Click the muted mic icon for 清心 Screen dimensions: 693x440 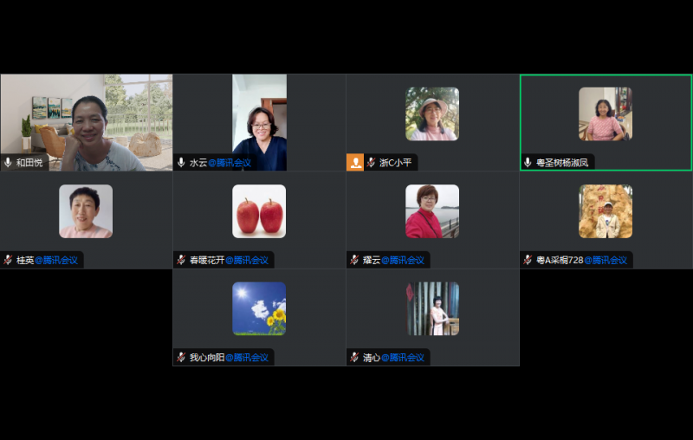354,357
